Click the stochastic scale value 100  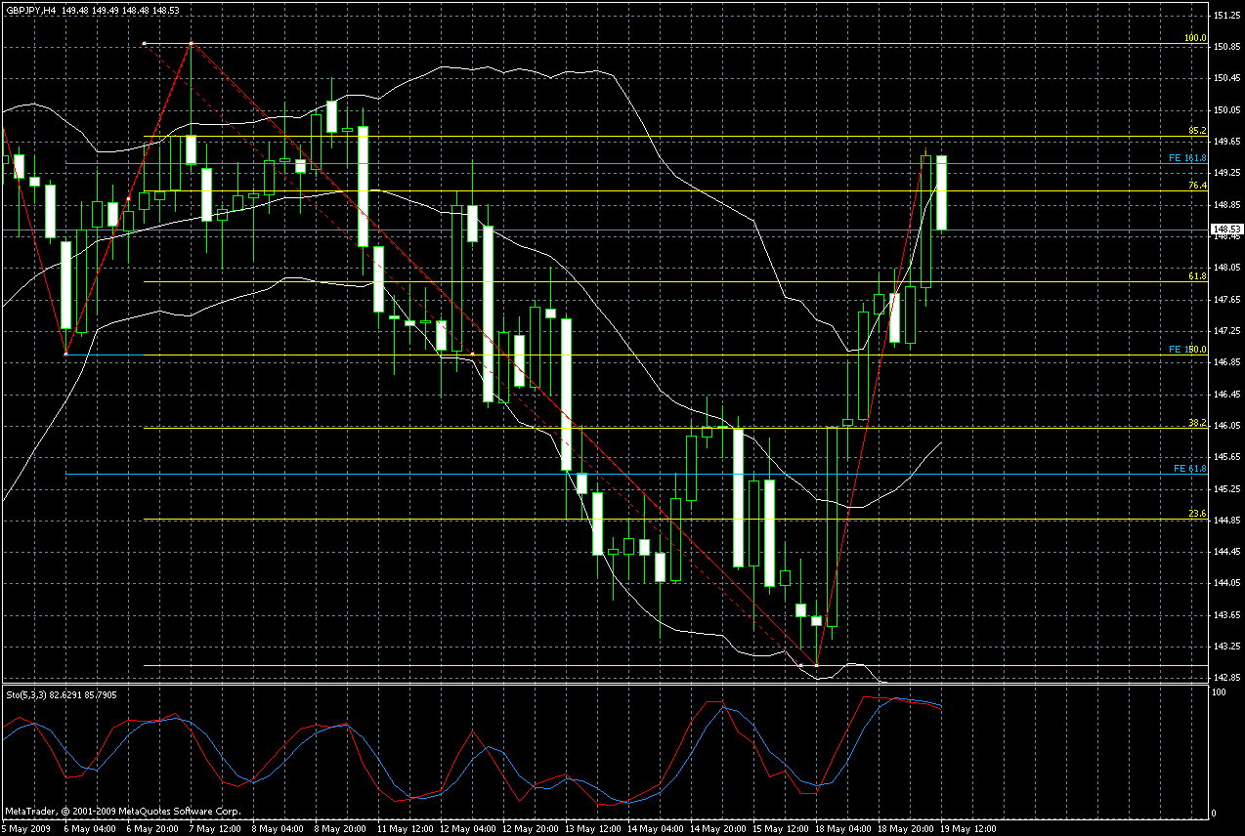click(1218, 692)
